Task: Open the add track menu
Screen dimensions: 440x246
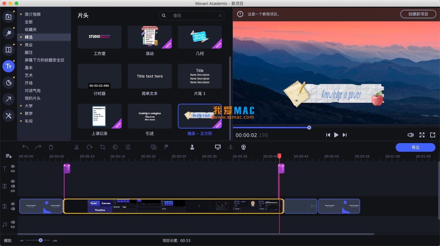Action: click(9, 156)
